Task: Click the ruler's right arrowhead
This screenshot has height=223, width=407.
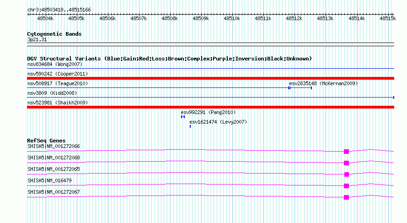Action: tap(393, 14)
